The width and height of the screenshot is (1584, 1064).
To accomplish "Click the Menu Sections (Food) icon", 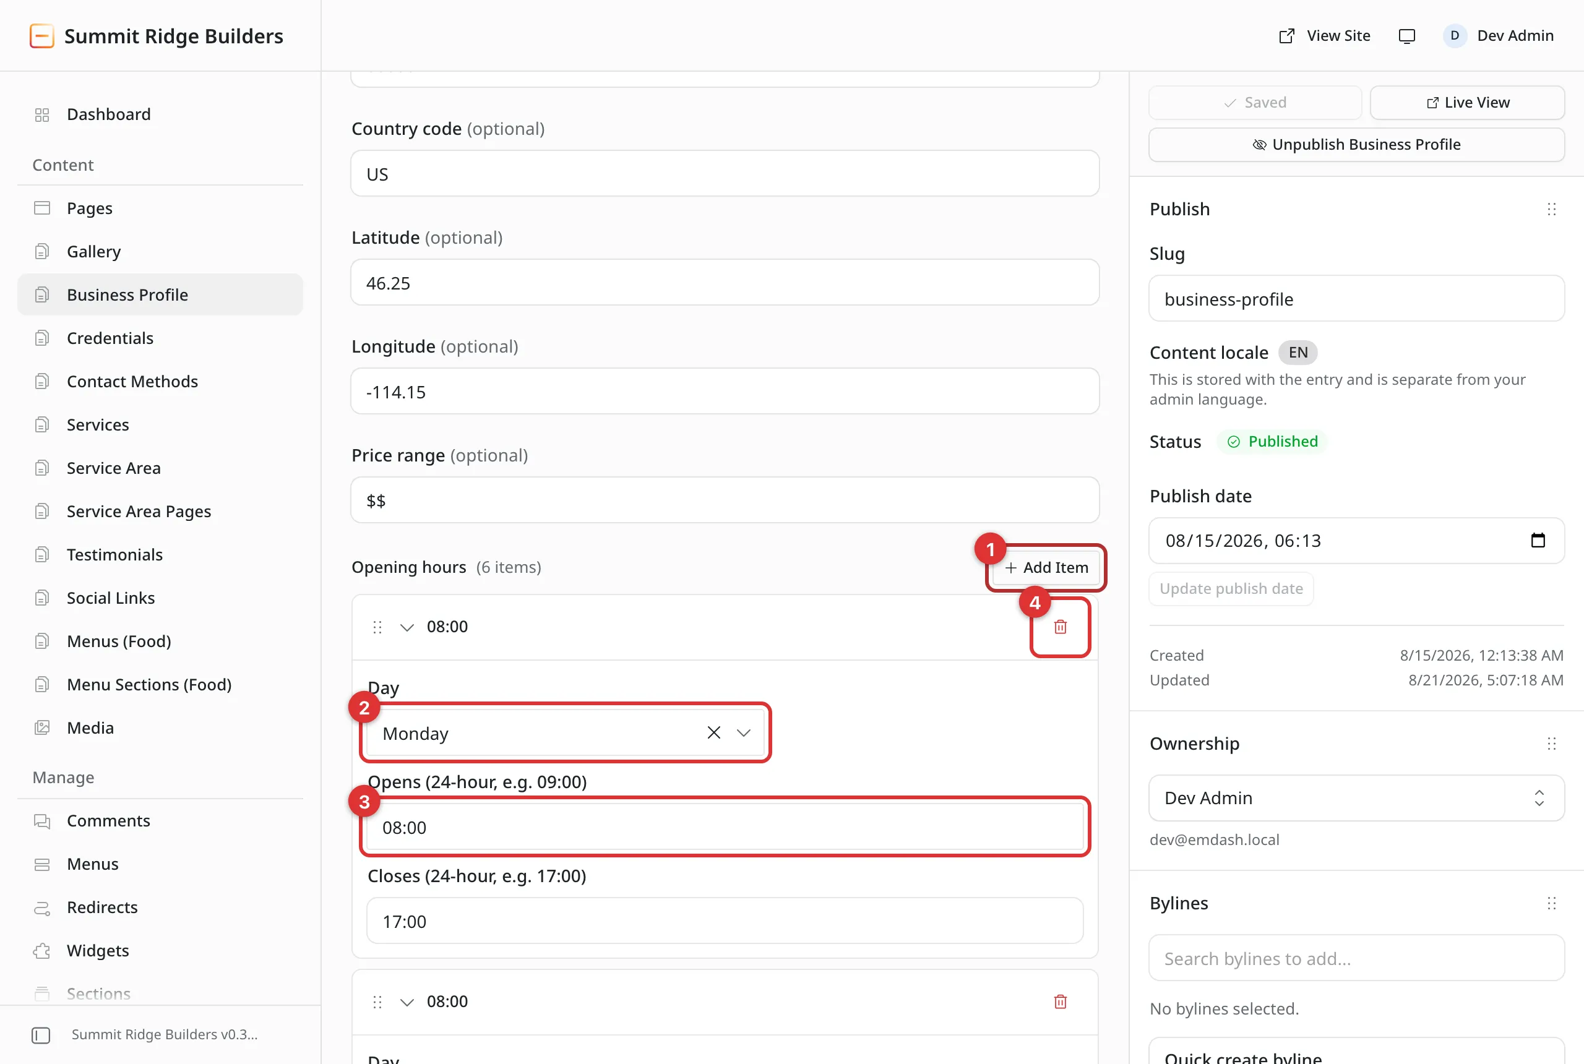I will [42, 685].
